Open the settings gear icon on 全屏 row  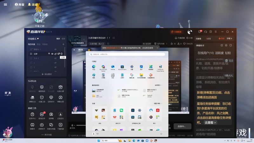click(x=58, y=54)
